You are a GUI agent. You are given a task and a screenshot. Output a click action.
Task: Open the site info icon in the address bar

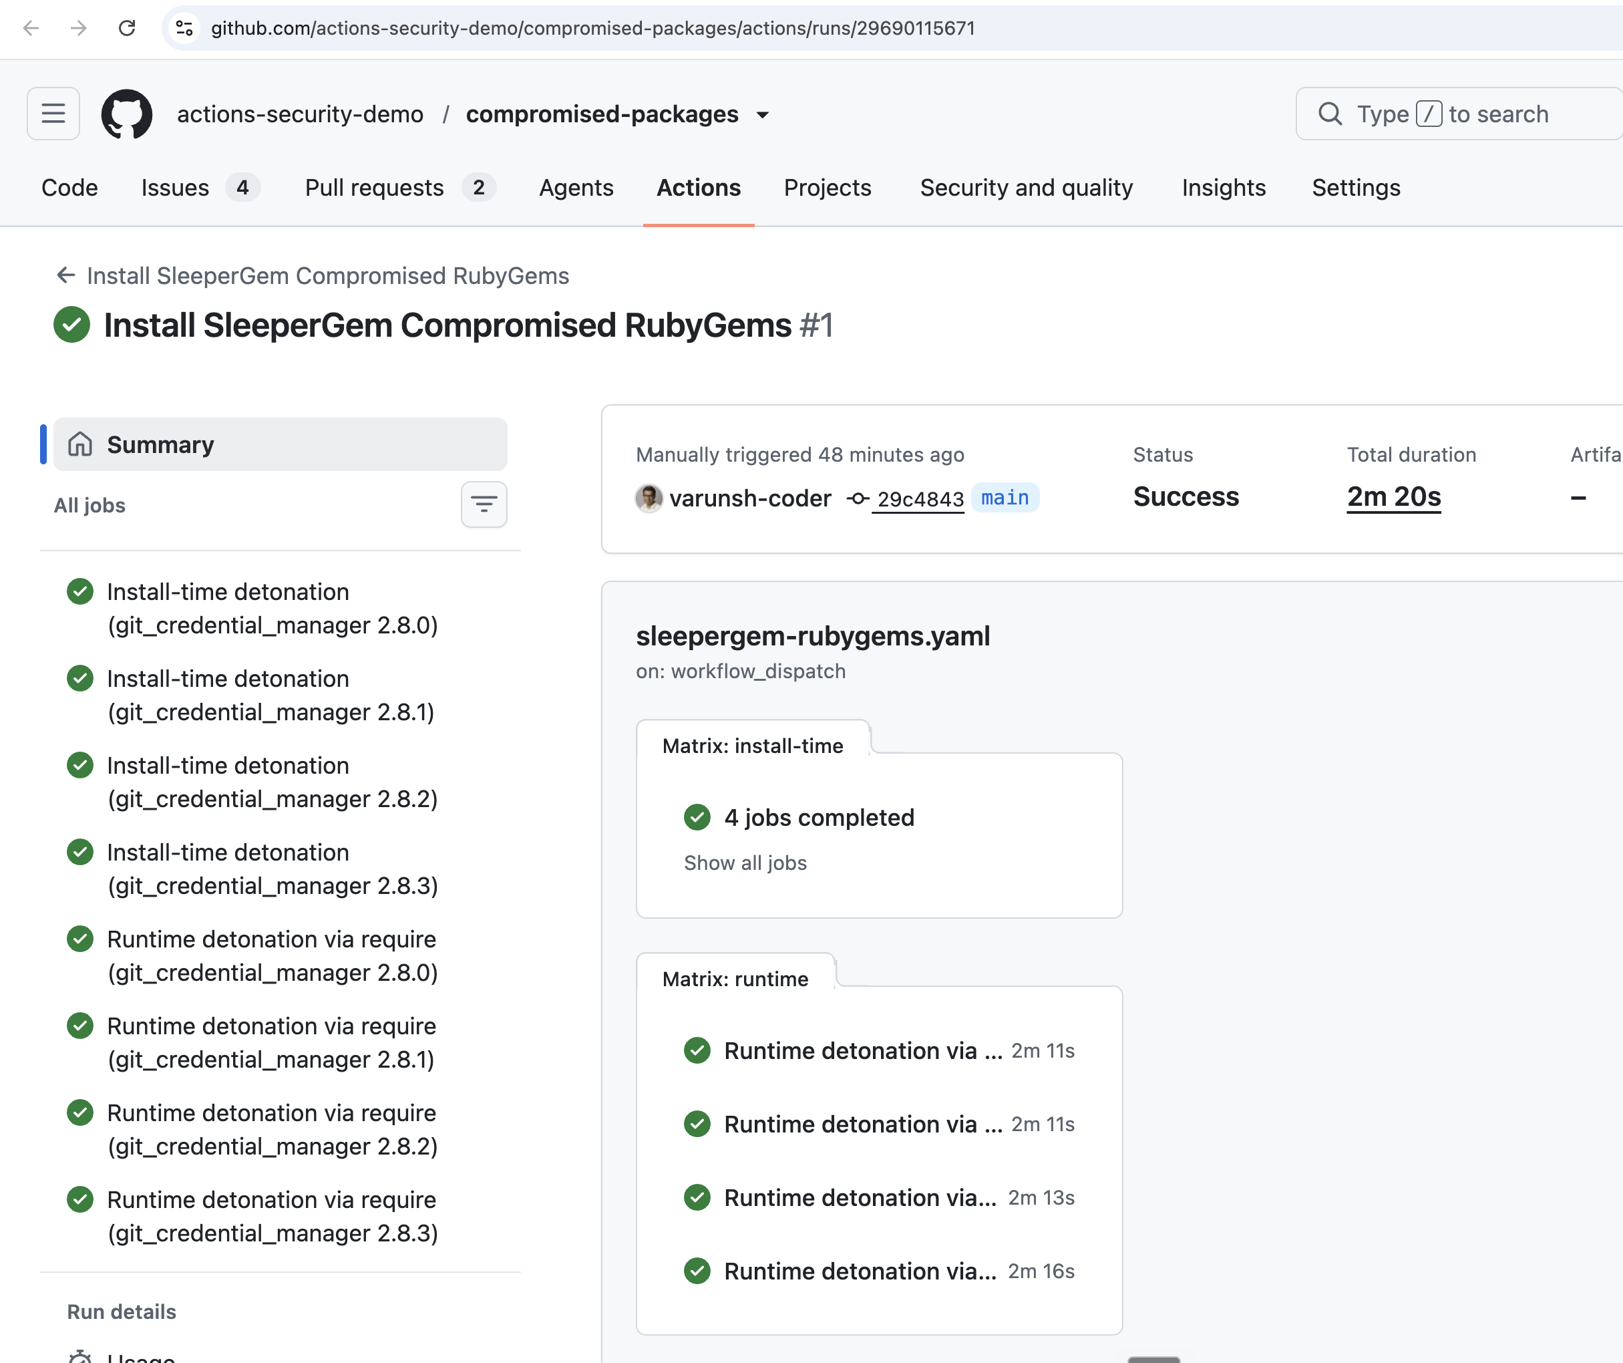tap(184, 29)
